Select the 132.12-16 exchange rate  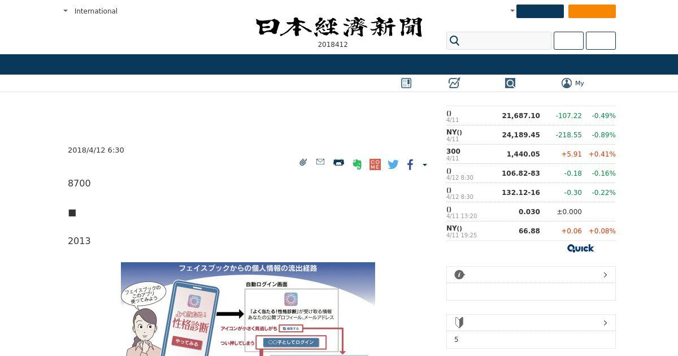(521, 193)
